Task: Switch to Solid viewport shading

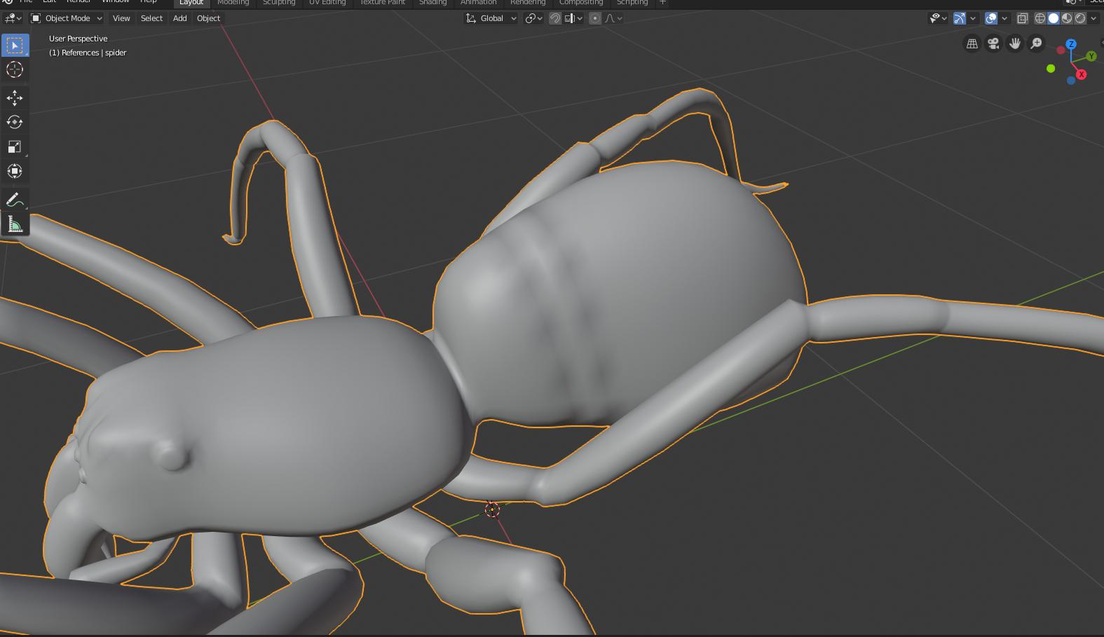Action: (x=1054, y=18)
